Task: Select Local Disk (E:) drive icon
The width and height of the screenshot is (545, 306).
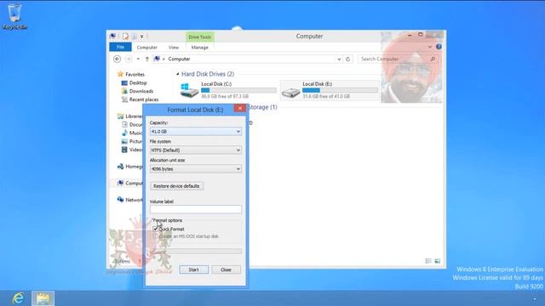Action: (x=290, y=92)
